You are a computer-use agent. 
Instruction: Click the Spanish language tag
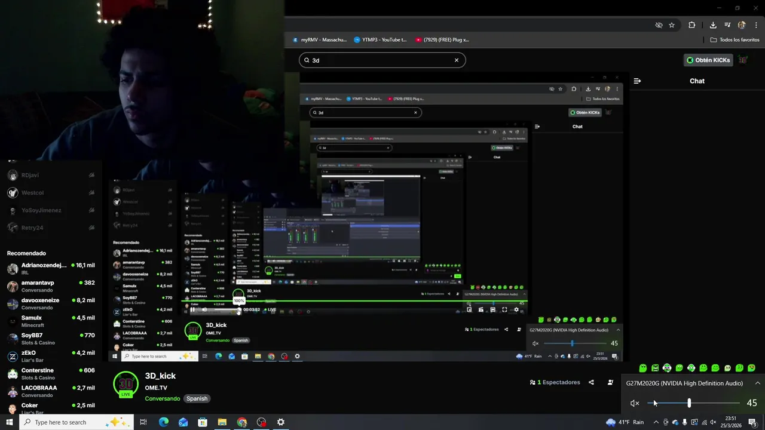(x=197, y=398)
